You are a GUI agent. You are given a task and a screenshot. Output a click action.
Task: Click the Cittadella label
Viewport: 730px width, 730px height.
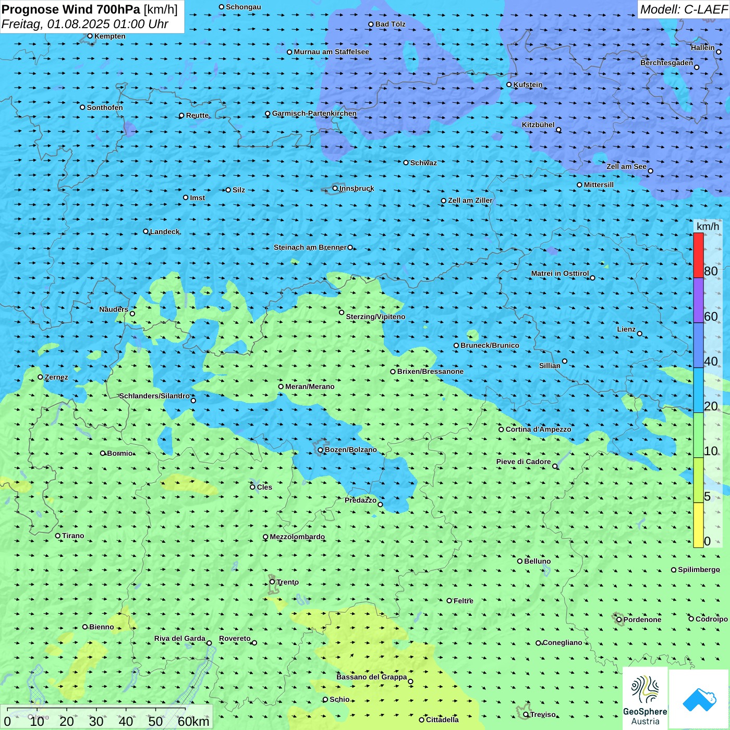pos(442,720)
